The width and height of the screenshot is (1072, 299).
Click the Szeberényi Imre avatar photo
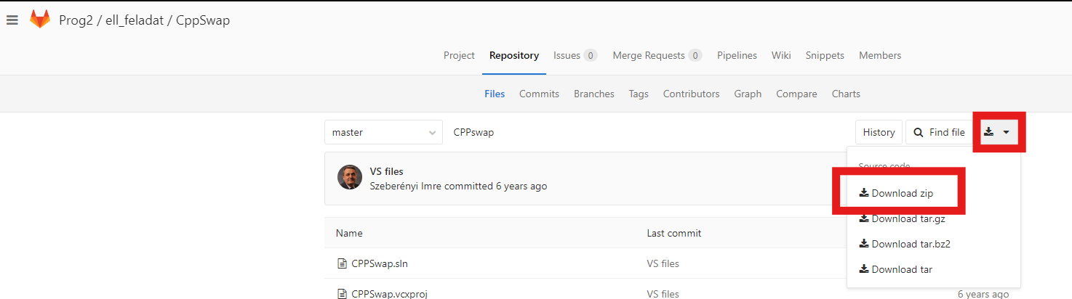tap(350, 177)
